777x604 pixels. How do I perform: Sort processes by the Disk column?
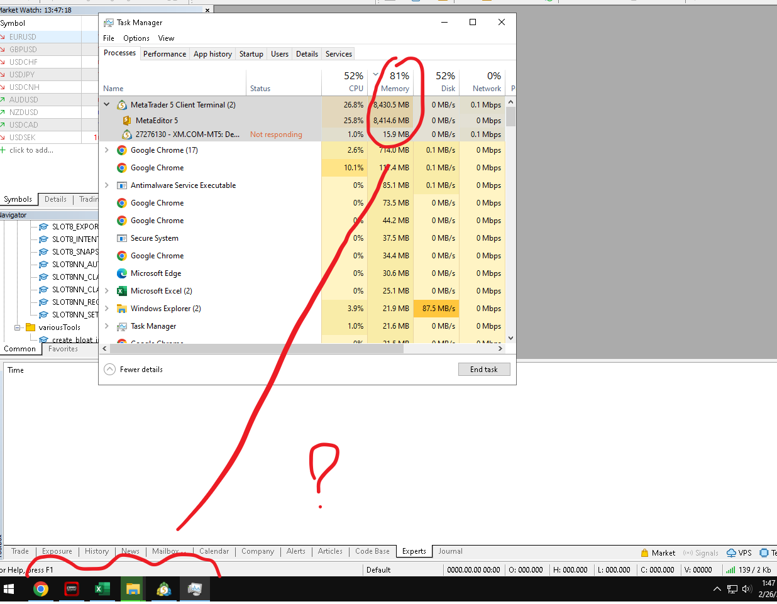436,82
